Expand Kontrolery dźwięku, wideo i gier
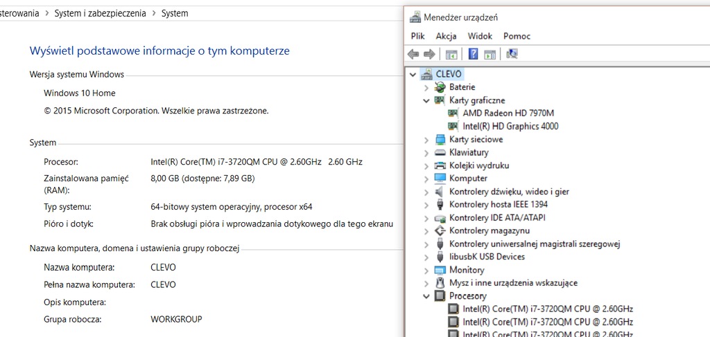The width and height of the screenshot is (710, 337). 426,192
